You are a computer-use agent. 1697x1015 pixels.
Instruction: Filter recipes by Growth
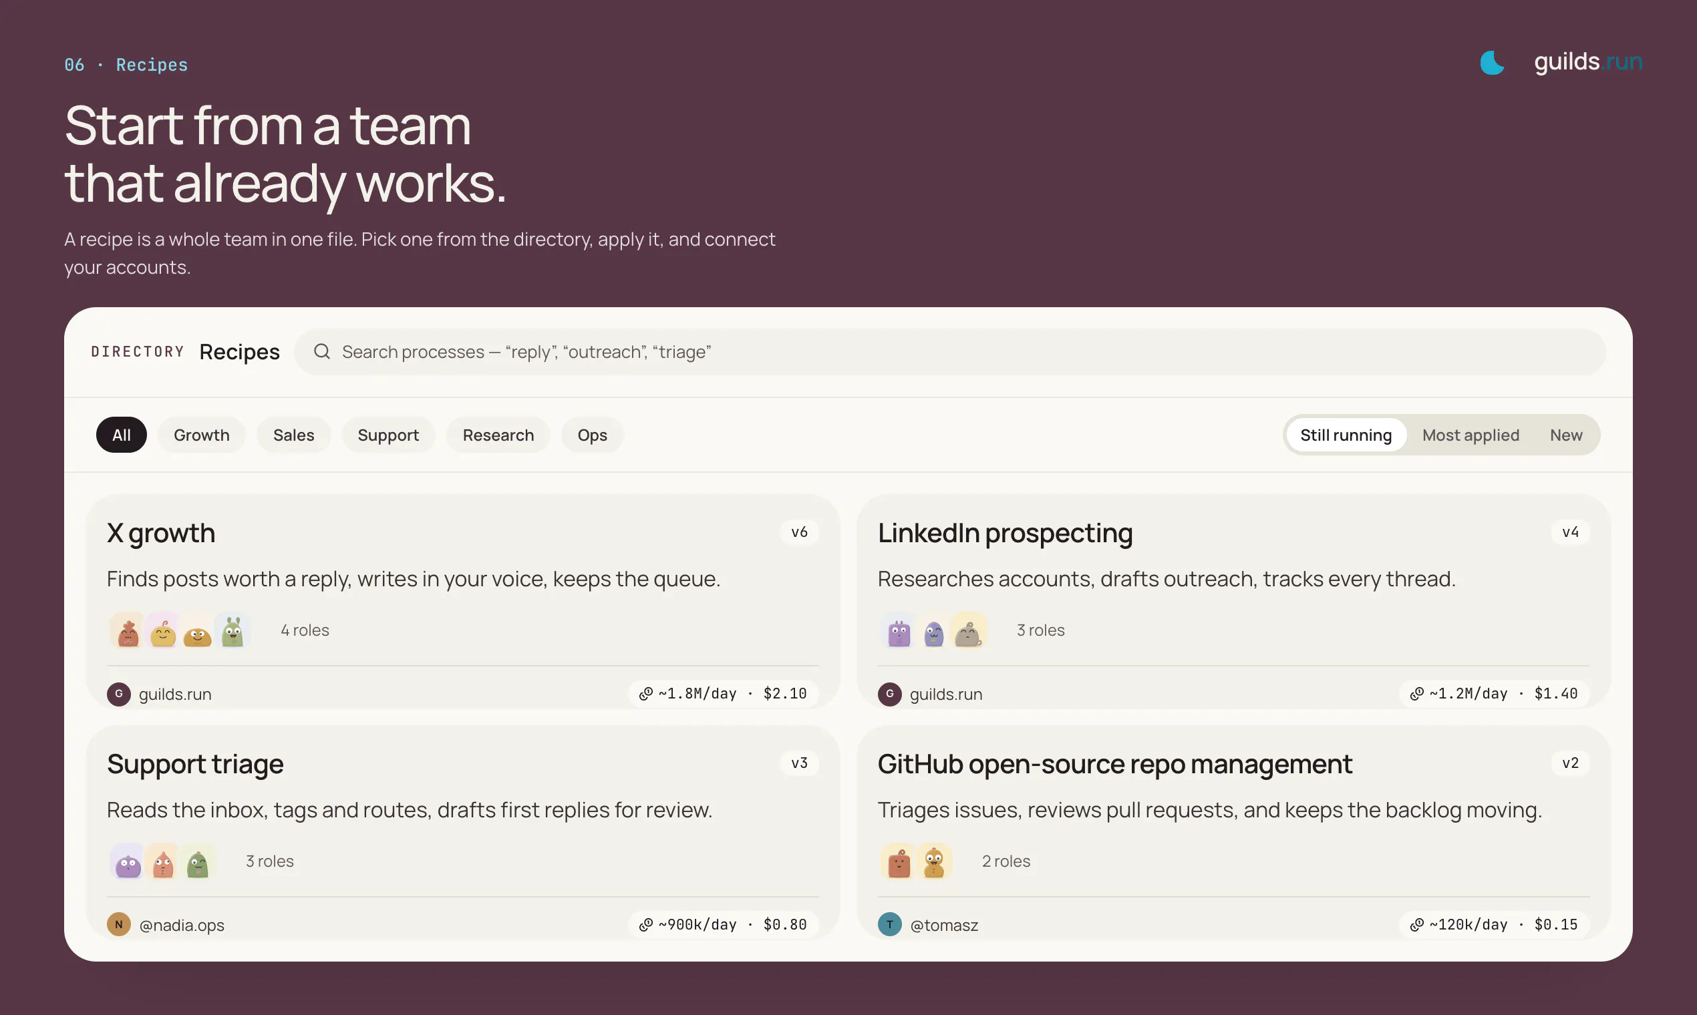[x=201, y=435]
